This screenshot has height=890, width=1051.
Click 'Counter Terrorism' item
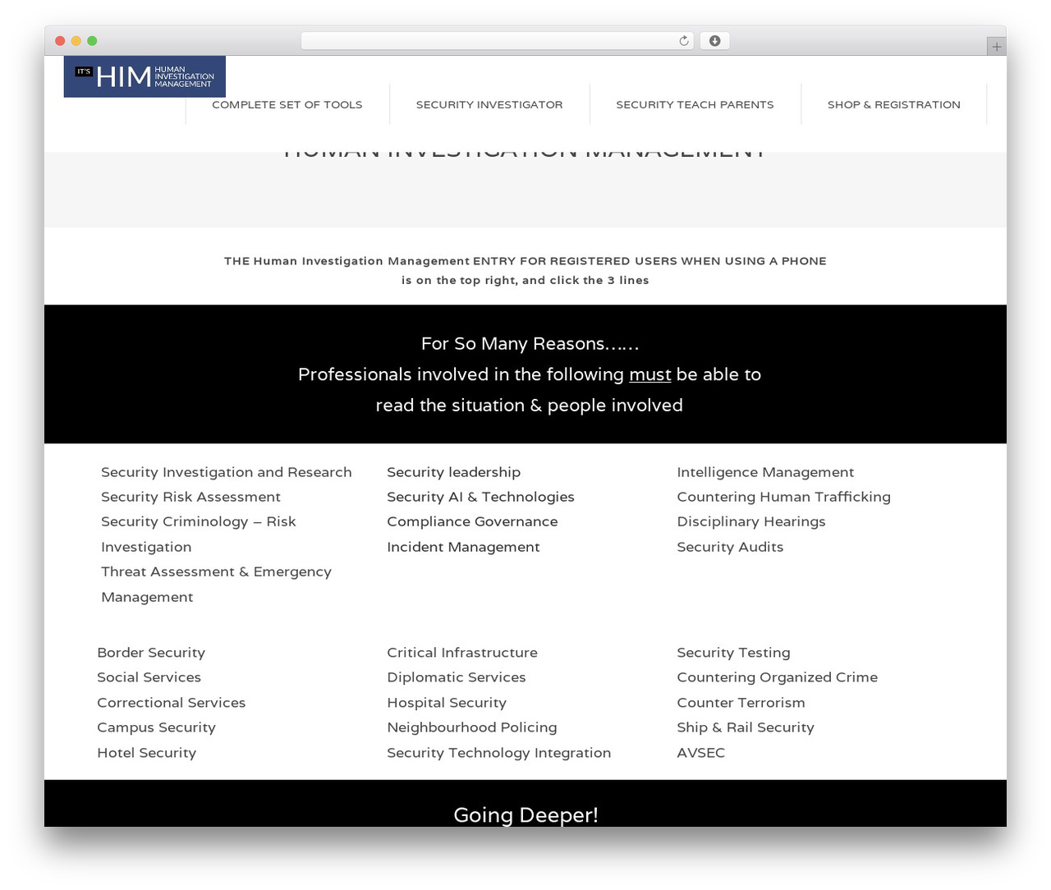tap(741, 703)
